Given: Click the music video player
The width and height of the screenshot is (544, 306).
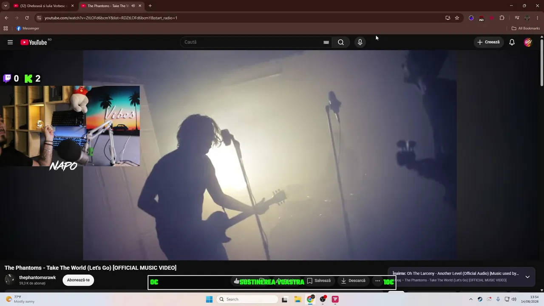Looking at the screenshot, I should point(270,155).
